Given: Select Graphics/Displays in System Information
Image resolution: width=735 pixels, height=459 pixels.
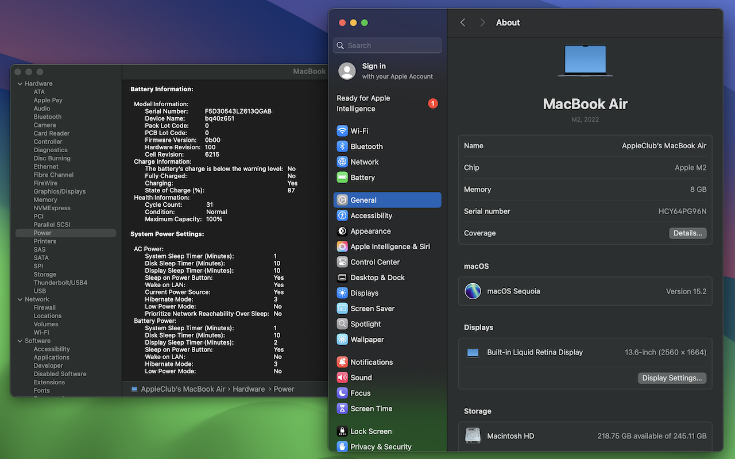Looking at the screenshot, I should pos(60,191).
